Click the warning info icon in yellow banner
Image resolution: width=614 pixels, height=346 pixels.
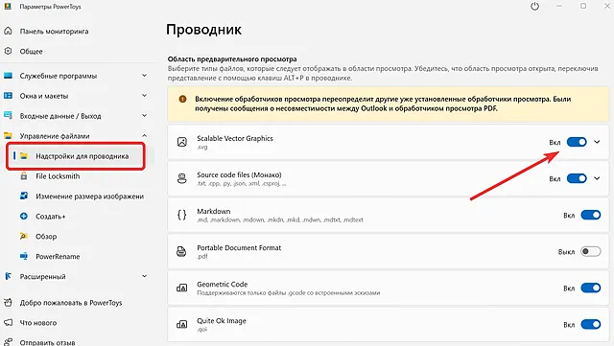click(182, 99)
